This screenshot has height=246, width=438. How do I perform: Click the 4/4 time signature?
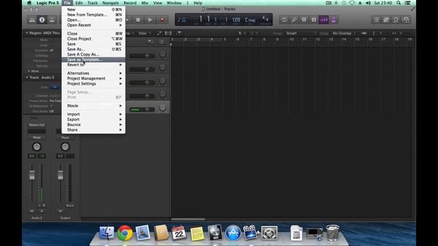265,19
